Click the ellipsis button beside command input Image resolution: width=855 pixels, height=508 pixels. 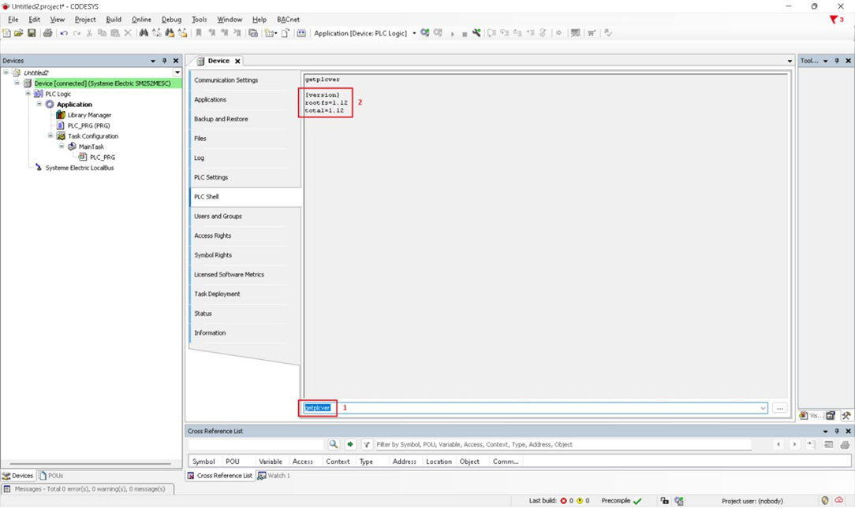point(780,408)
